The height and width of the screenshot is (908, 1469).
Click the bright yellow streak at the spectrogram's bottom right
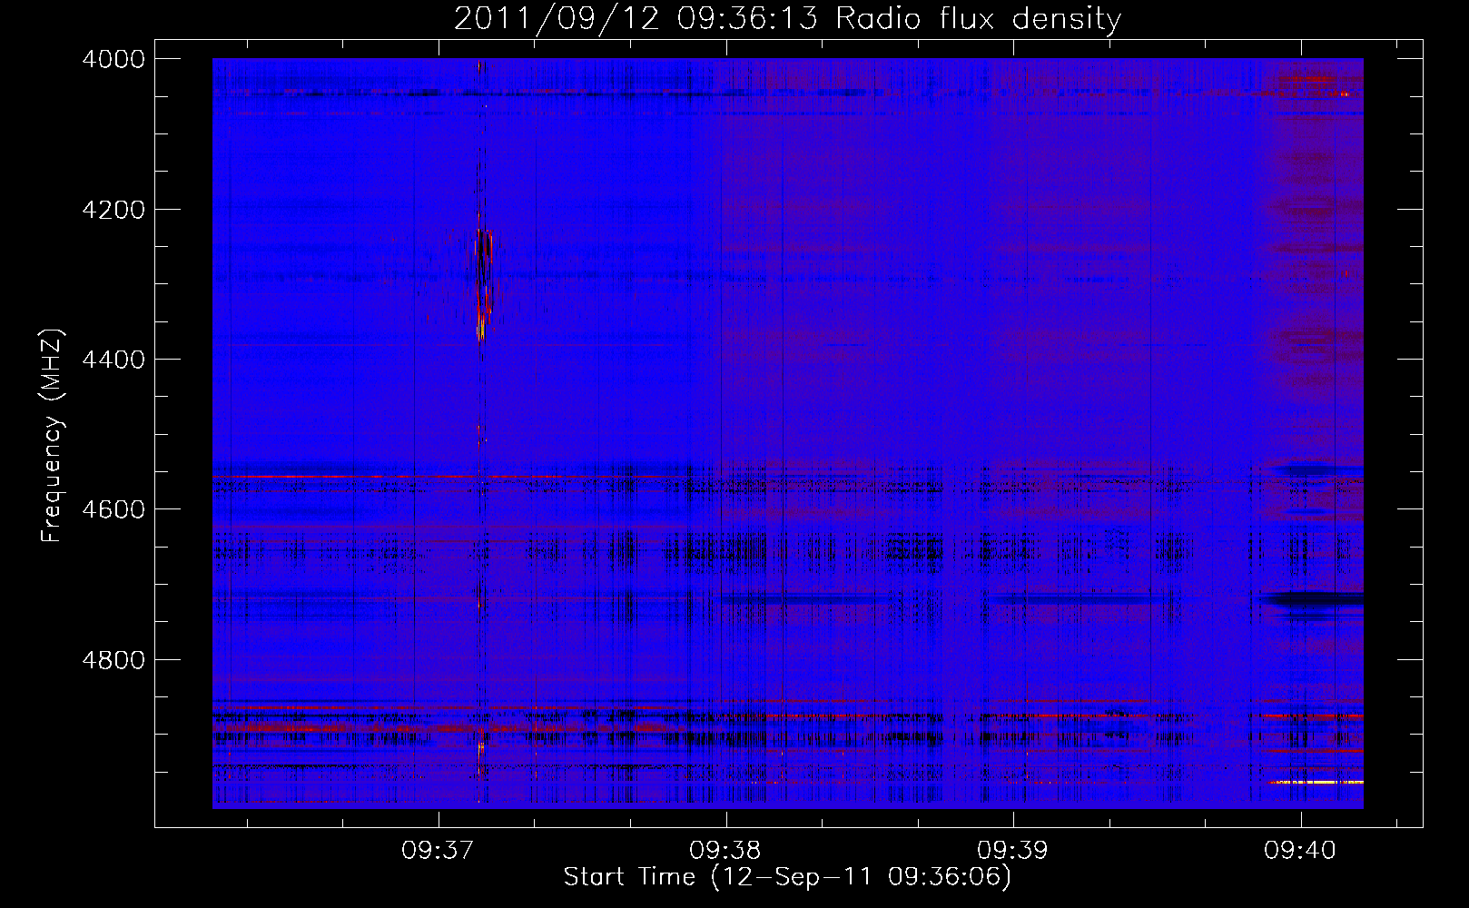1316,782
